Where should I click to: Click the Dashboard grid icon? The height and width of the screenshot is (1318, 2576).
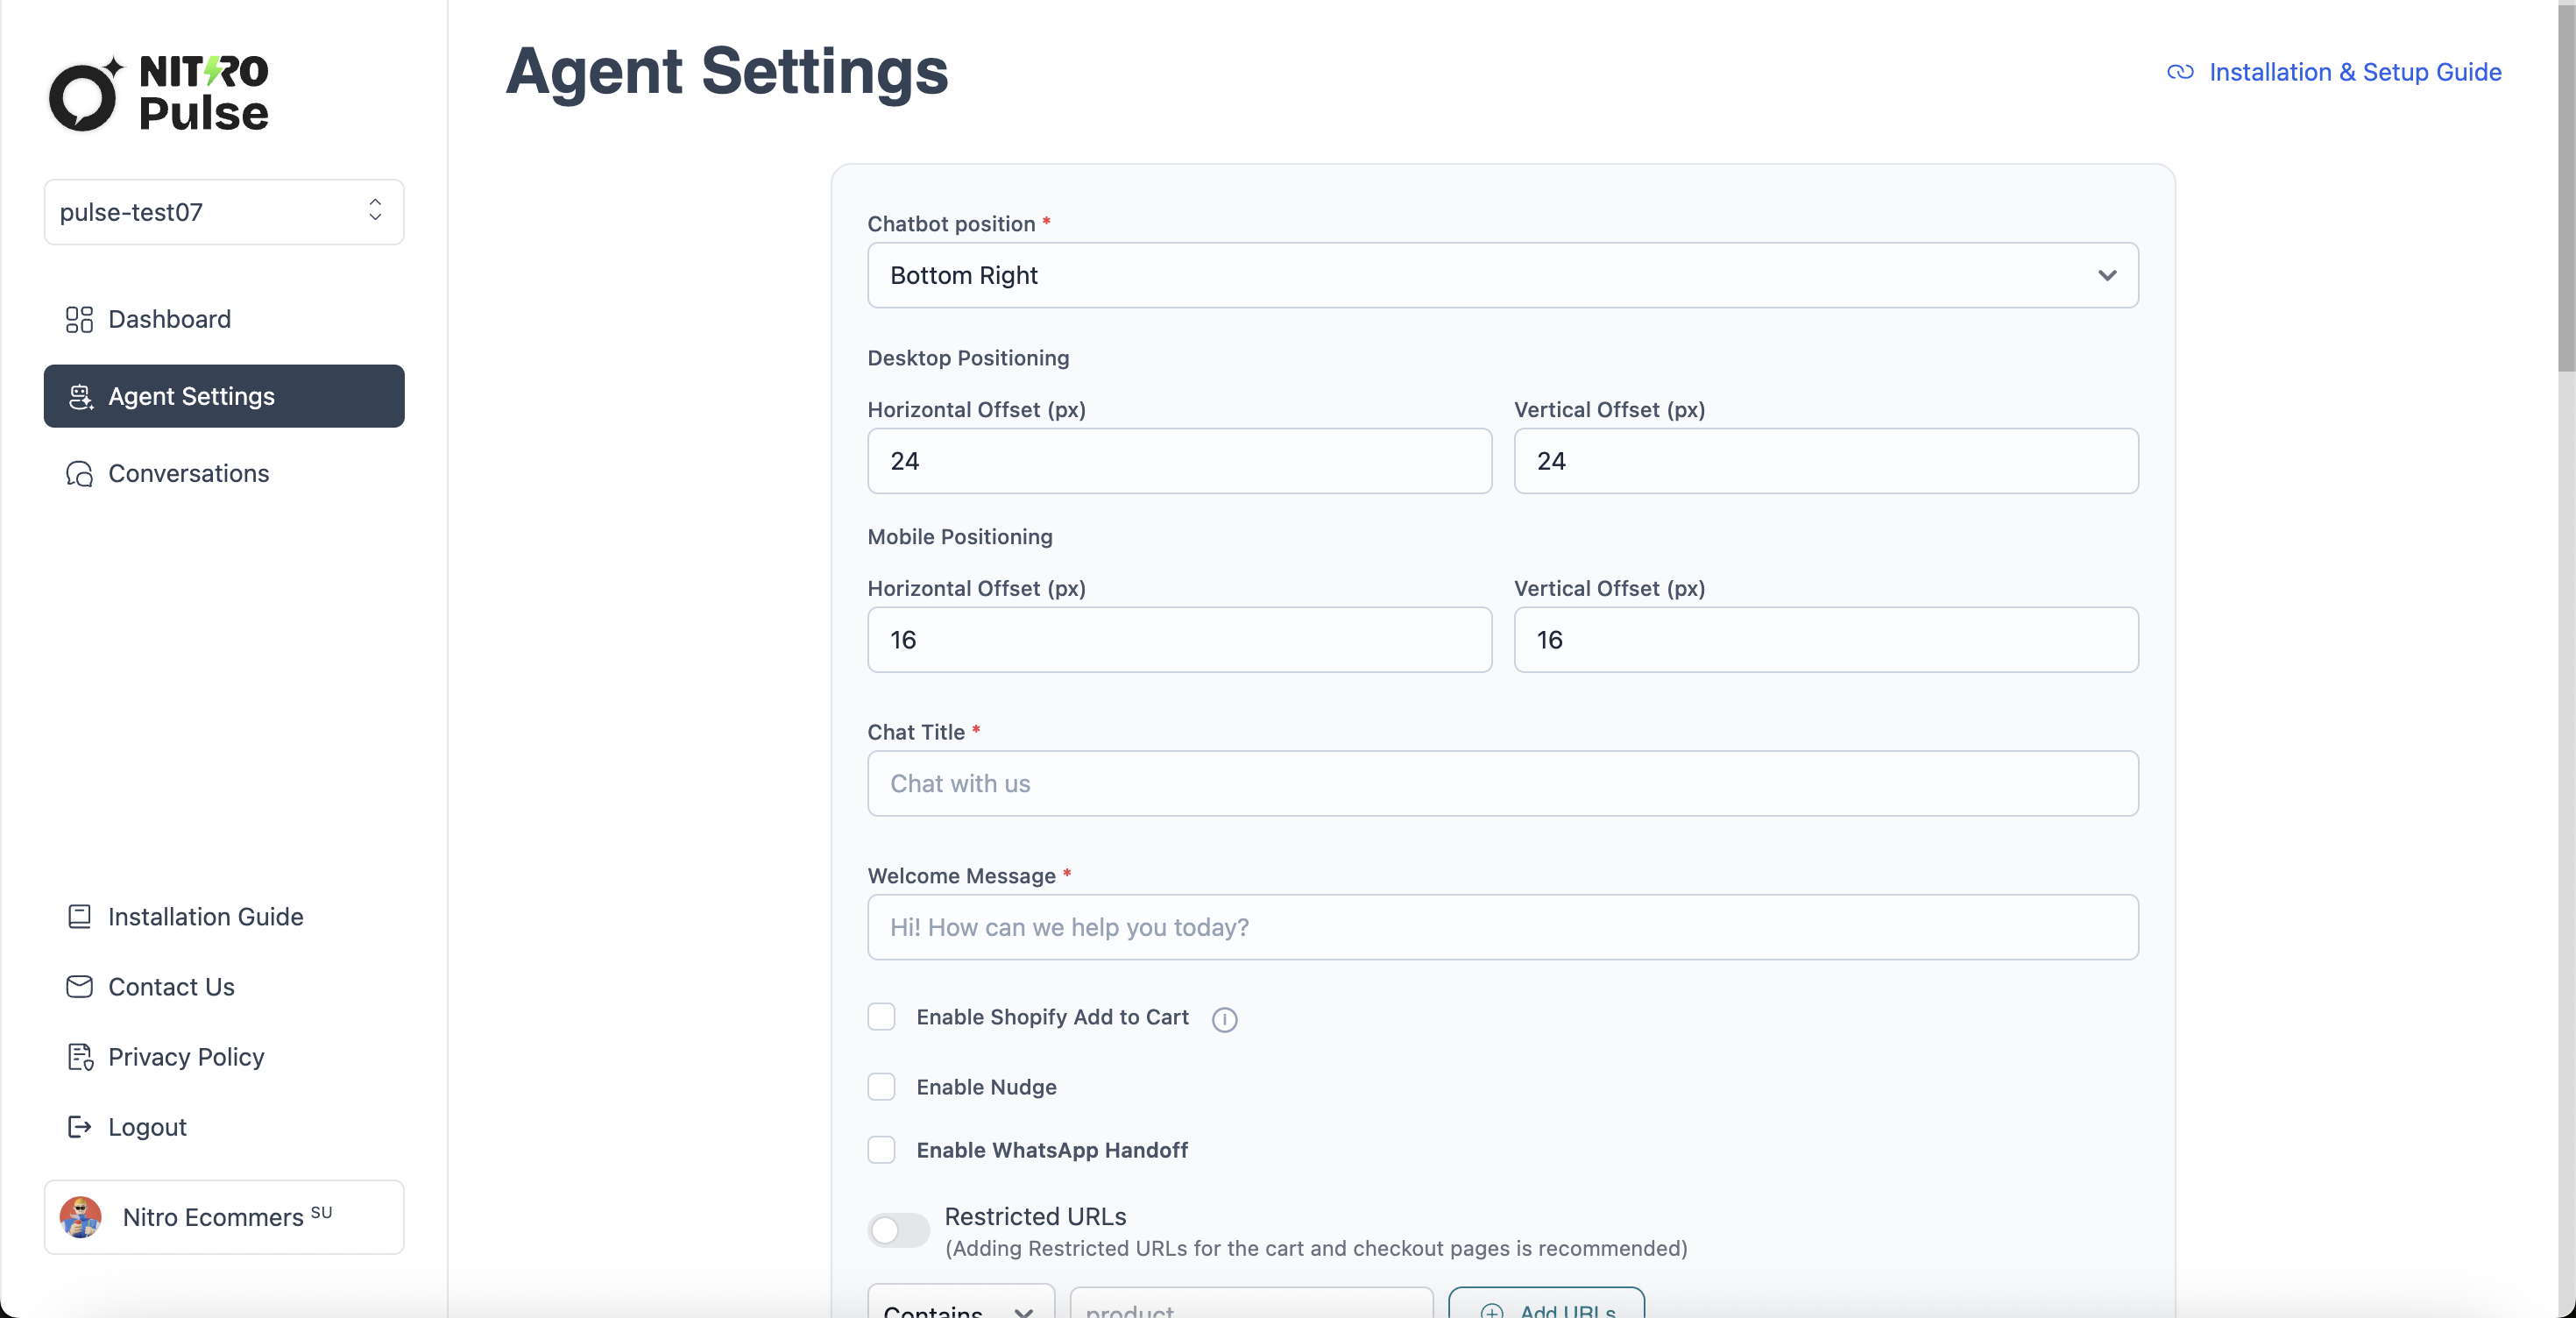coord(79,319)
